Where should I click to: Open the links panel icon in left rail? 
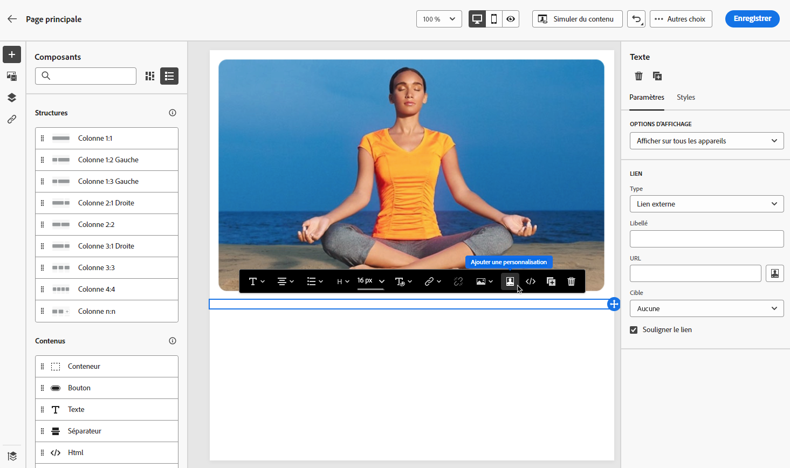12,119
